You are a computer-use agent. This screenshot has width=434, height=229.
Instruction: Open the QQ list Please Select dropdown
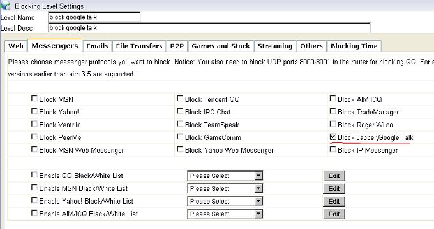click(225, 176)
